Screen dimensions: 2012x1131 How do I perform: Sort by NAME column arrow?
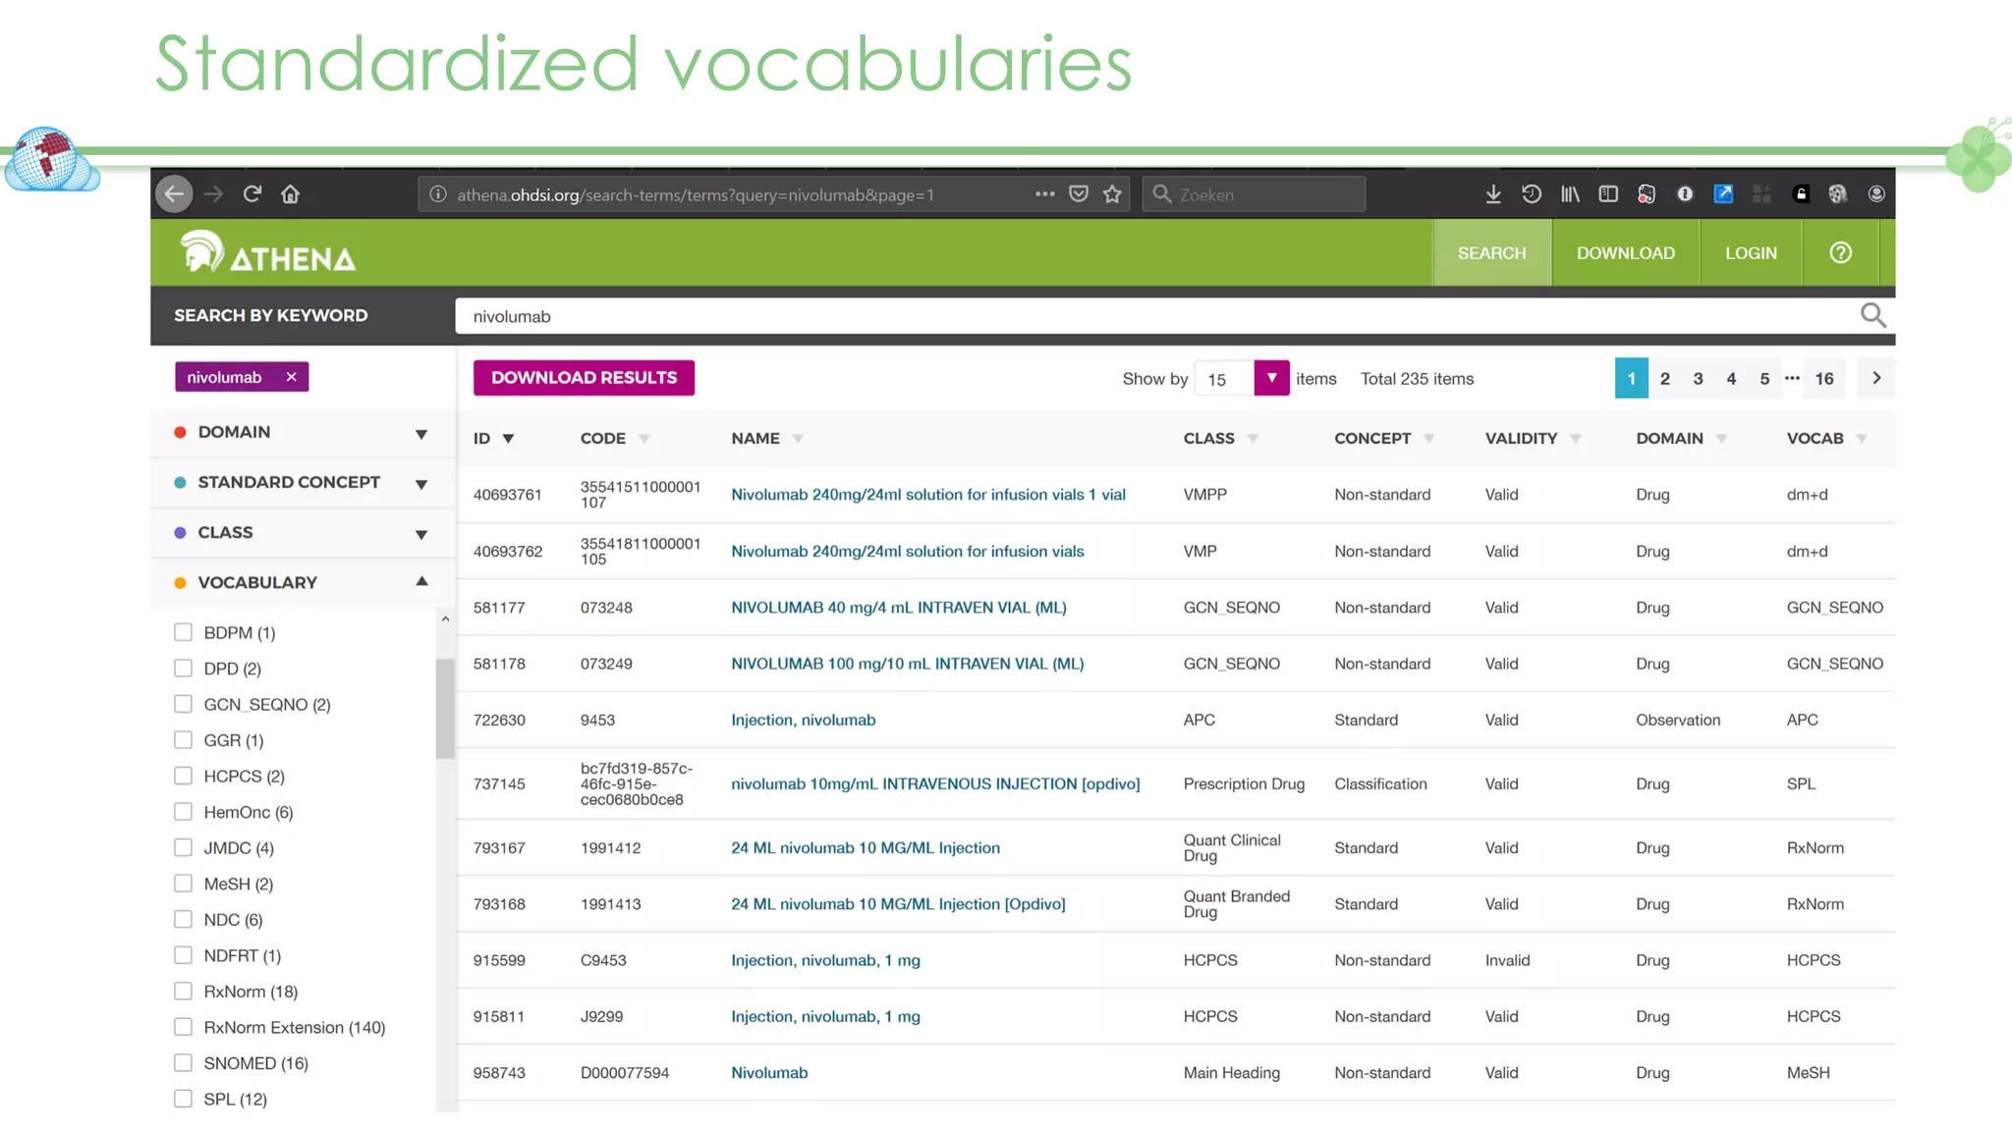coord(797,439)
